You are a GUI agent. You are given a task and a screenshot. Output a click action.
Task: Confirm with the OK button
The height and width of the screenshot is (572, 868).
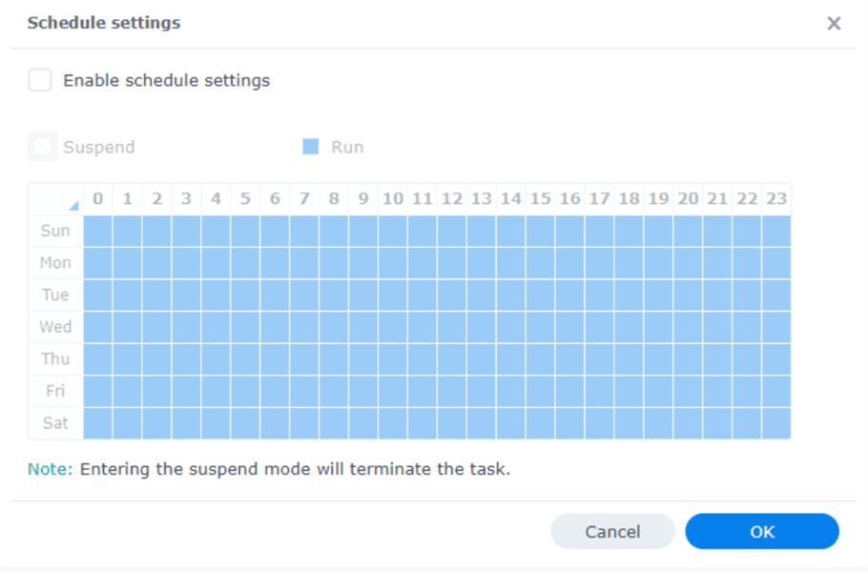click(762, 532)
